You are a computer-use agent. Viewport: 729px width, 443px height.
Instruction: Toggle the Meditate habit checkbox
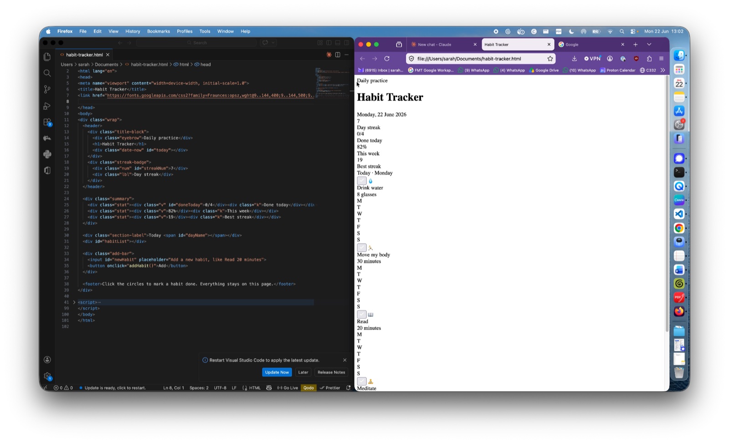[x=362, y=381]
